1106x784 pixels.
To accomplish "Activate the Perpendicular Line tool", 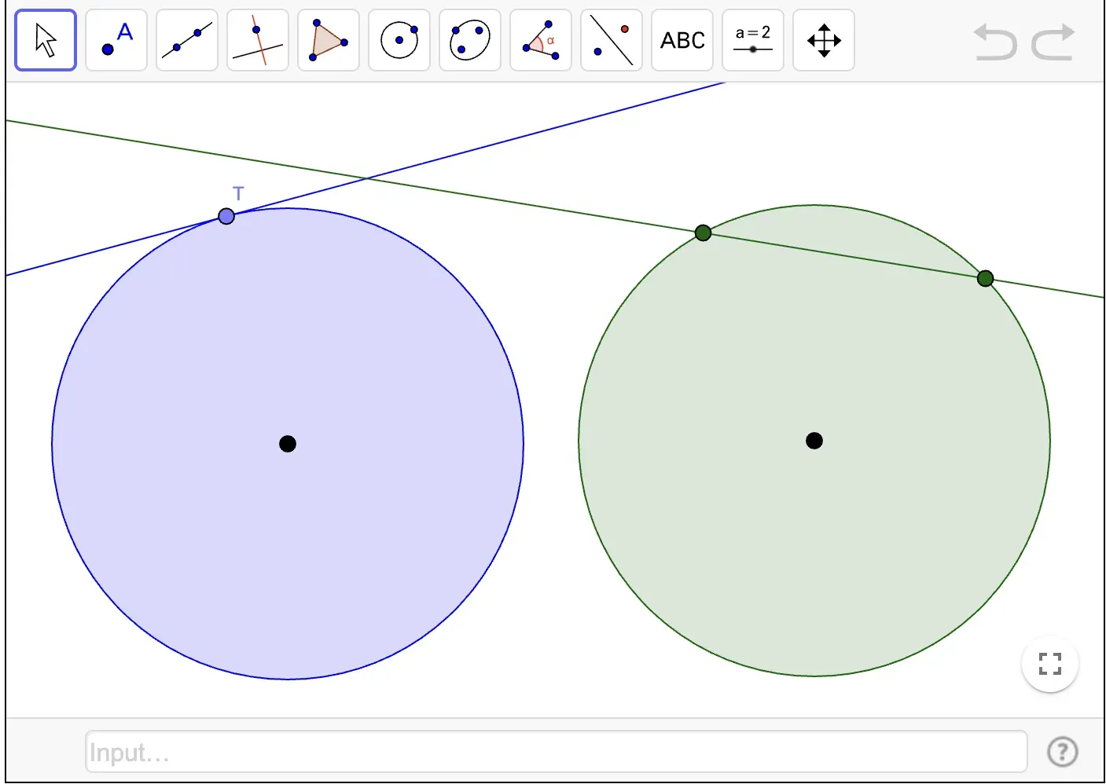I will click(258, 40).
